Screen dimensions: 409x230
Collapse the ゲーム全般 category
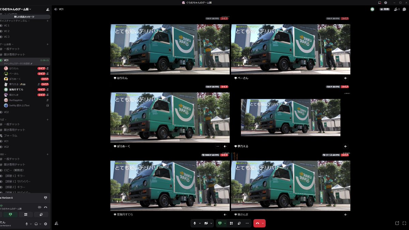(7, 44)
